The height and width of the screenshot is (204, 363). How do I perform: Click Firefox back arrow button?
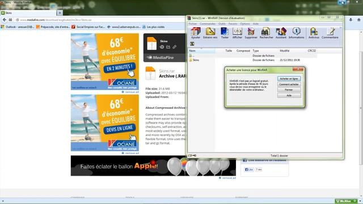click(5, 20)
